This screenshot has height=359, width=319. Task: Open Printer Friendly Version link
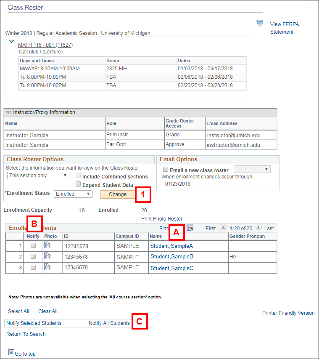pos(288,313)
